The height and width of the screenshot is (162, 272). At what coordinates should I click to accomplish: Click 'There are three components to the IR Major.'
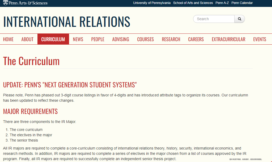(40, 122)
